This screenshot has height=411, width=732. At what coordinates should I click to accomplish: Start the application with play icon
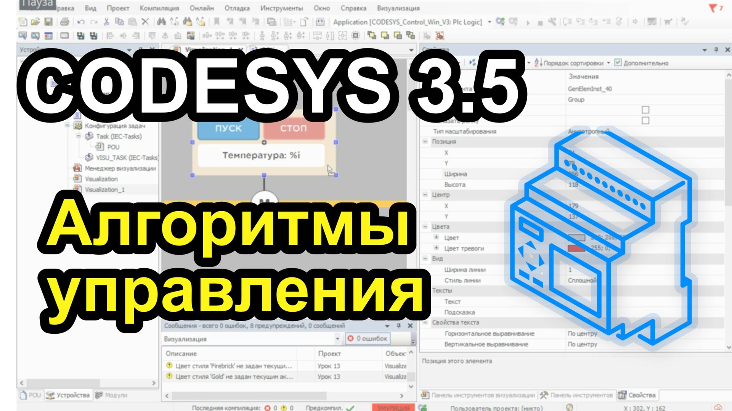pyautogui.click(x=528, y=22)
